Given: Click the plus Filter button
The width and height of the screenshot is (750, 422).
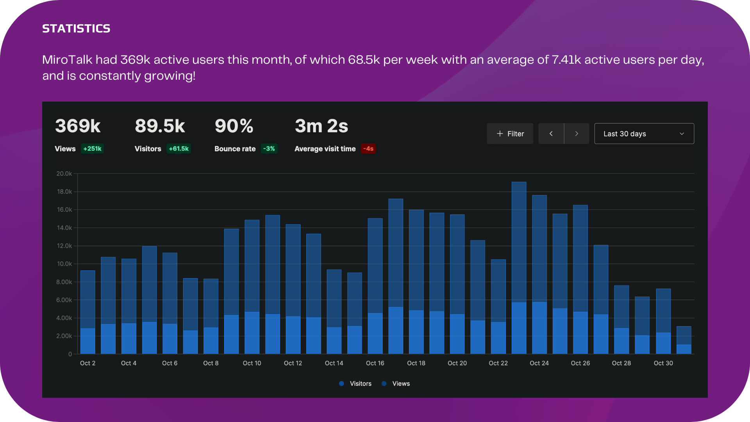Looking at the screenshot, I should [510, 134].
